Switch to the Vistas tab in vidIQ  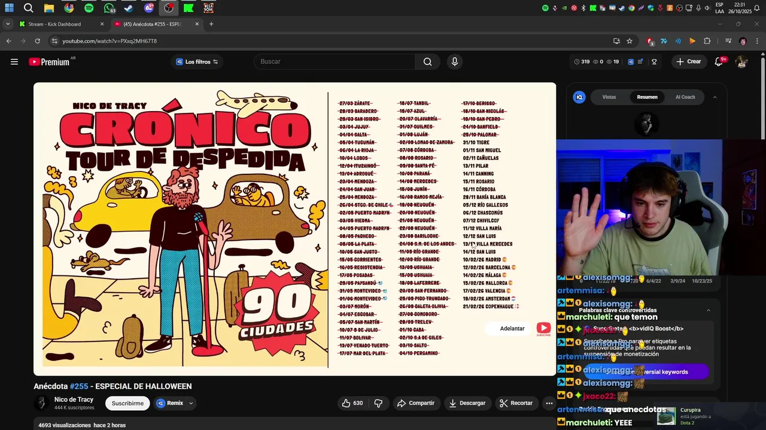(x=609, y=97)
